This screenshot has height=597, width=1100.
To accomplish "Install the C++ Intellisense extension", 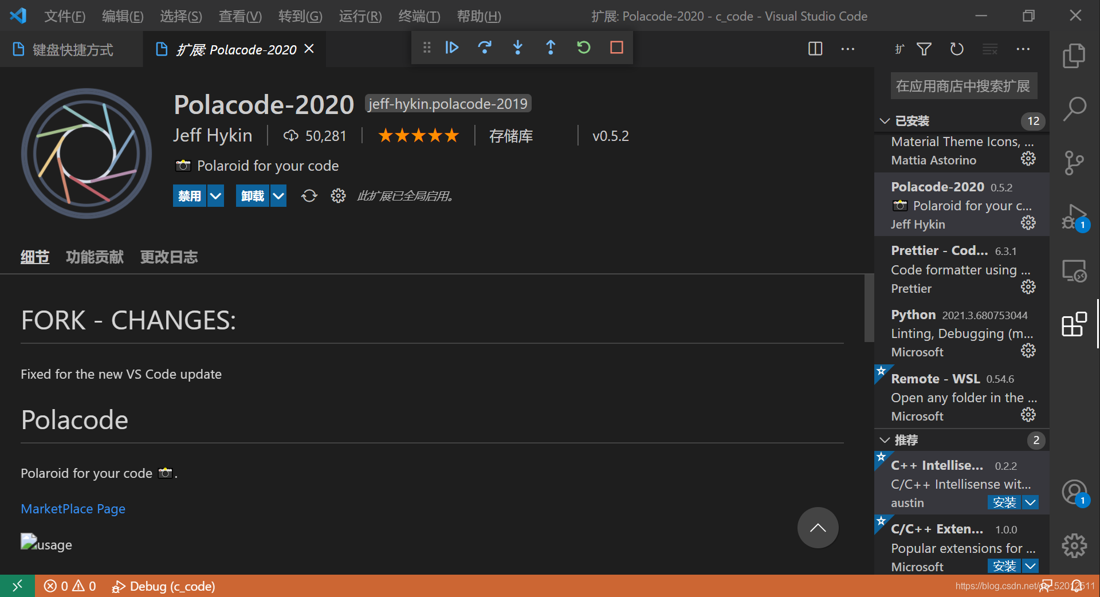I will 1004,502.
